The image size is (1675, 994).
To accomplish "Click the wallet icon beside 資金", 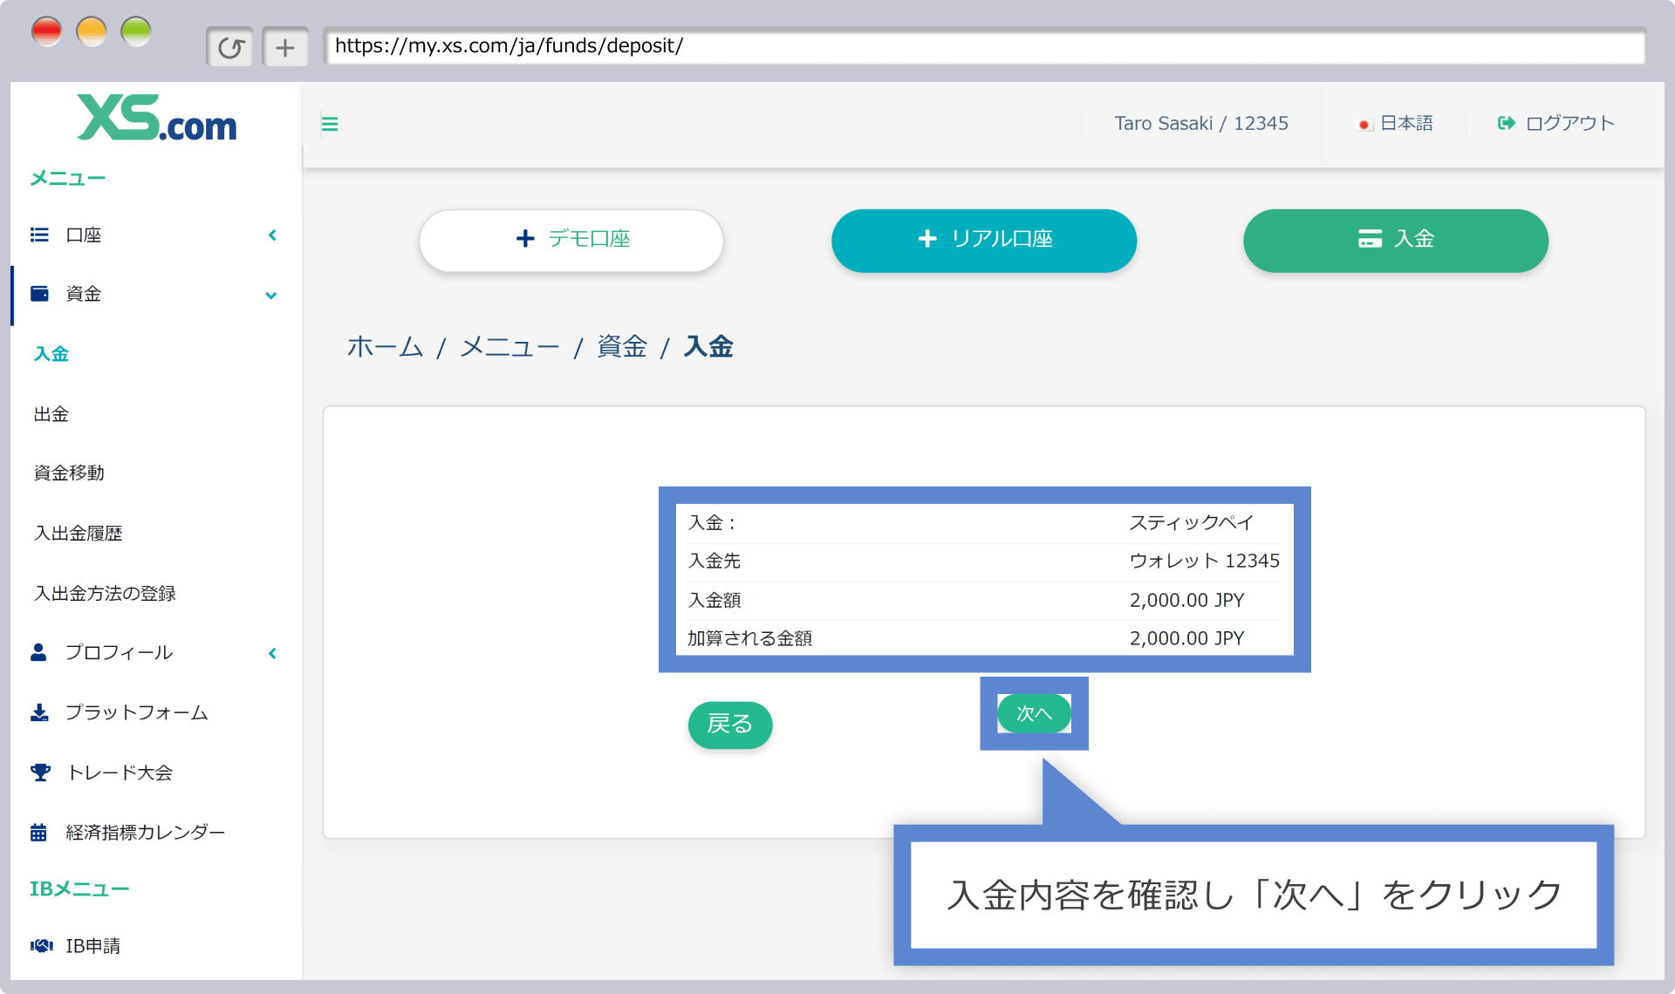I will 39,294.
